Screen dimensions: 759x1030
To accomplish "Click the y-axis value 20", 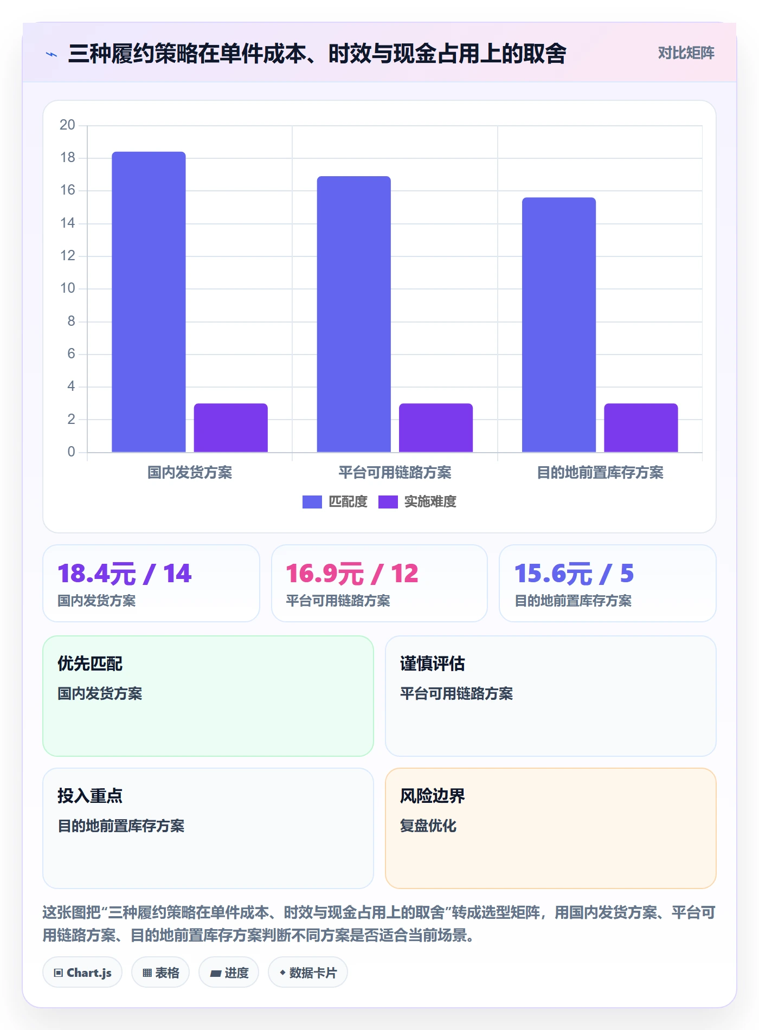I will (67, 125).
